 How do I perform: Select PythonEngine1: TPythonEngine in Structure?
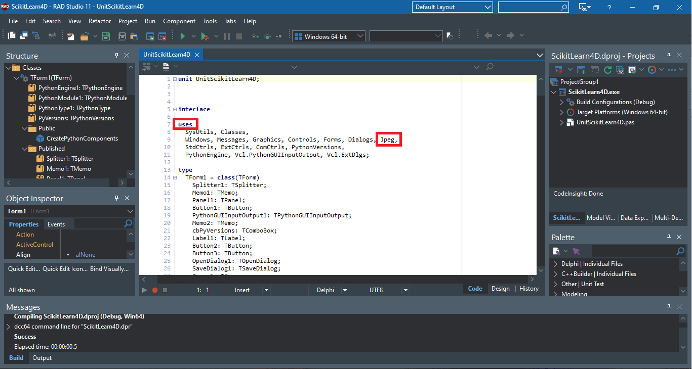click(x=80, y=88)
